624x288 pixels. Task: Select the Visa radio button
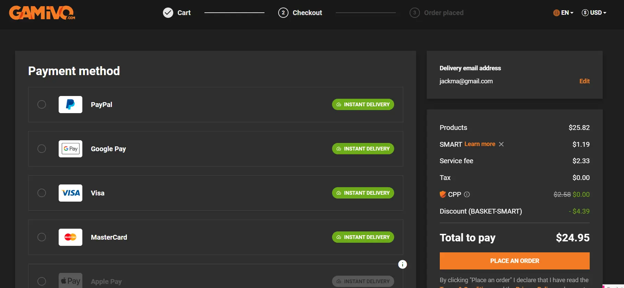point(42,193)
